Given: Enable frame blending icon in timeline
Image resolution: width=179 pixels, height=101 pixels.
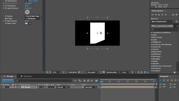Looking at the screenshot, I should click(x=88, y=81).
